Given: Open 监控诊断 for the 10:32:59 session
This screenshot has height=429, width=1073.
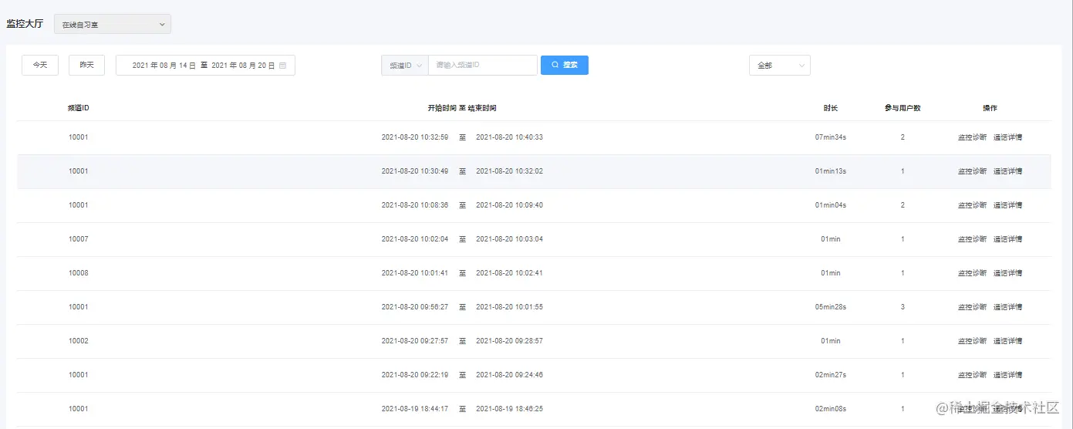Looking at the screenshot, I should (972, 137).
